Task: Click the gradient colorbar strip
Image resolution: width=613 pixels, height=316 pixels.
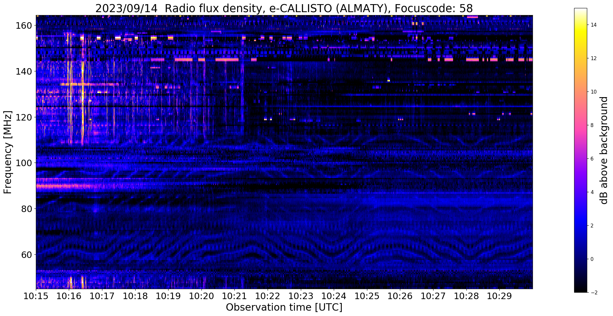Action: click(580, 150)
